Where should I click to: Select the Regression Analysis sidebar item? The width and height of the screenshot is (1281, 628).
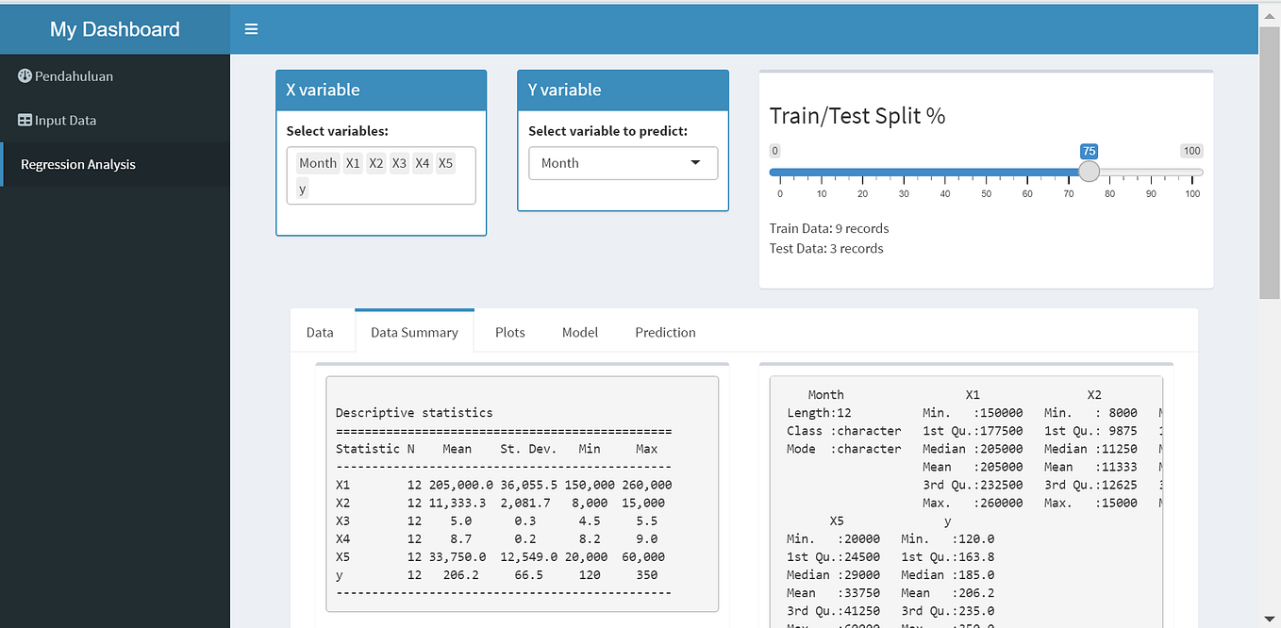[77, 163]
